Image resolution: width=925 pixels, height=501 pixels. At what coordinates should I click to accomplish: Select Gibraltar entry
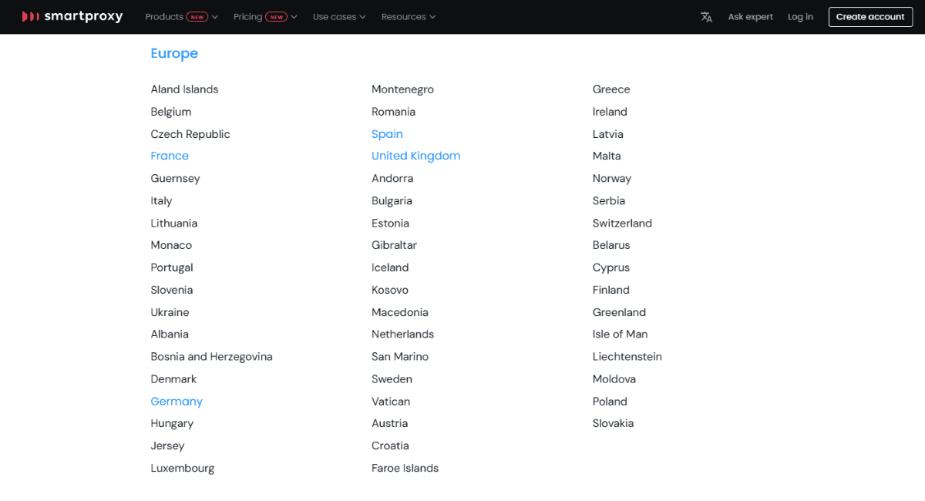click(x=394, y=245)
